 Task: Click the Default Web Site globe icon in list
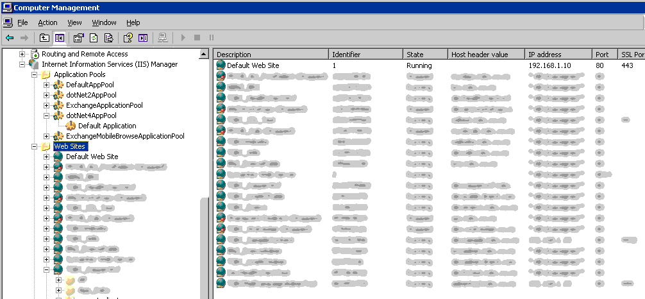(x=221, y=65)
